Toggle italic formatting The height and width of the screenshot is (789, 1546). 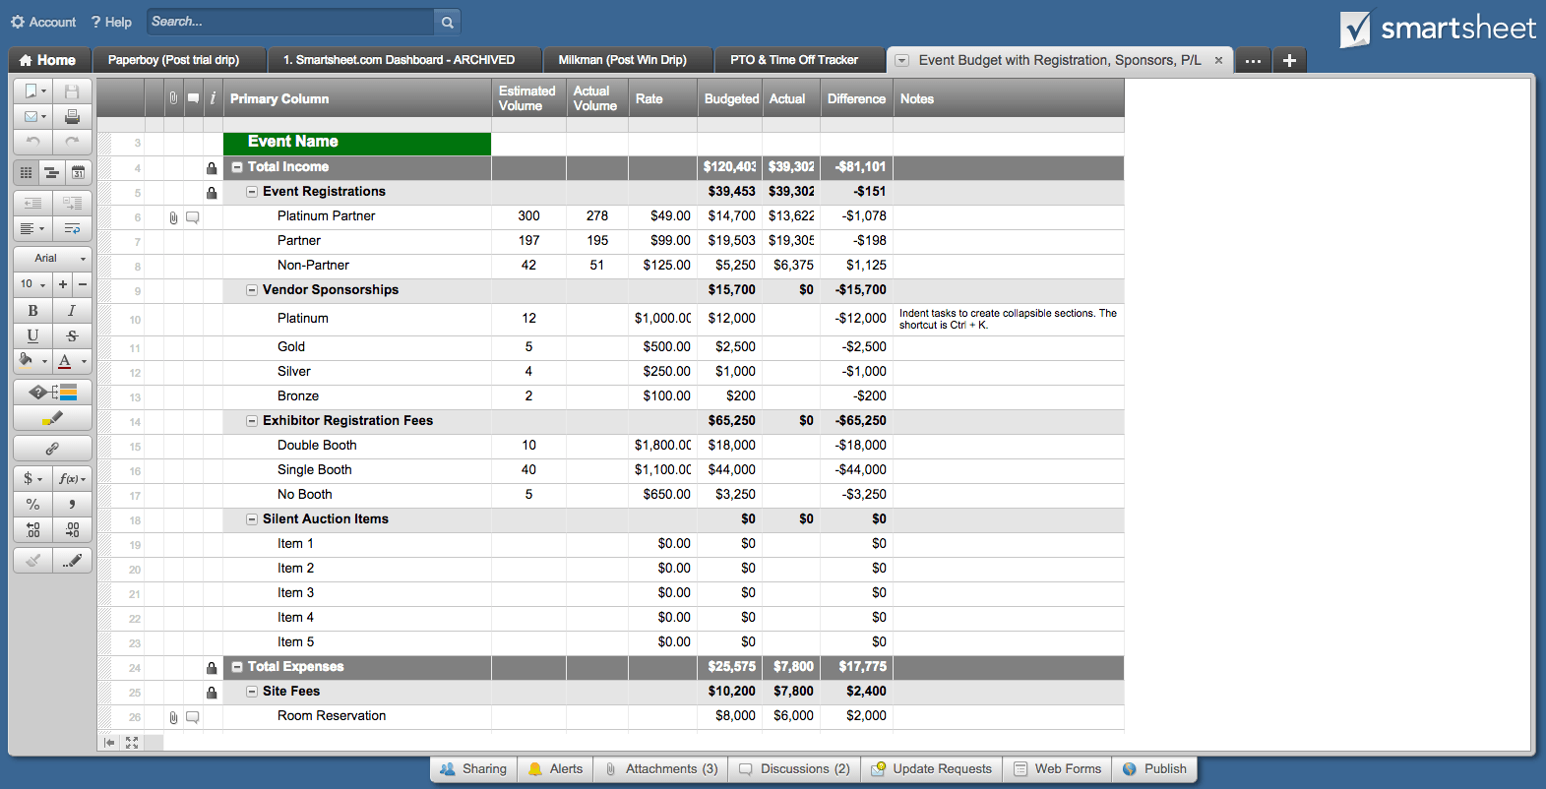coord(72,311)
